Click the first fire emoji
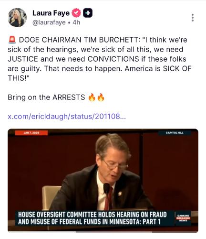This screenshot has height=239, width=206. [92, 97]
